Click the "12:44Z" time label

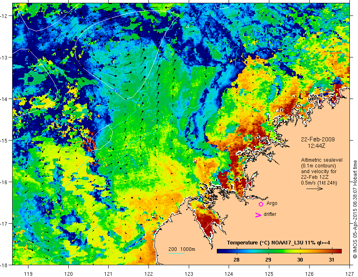pos(316,145)
